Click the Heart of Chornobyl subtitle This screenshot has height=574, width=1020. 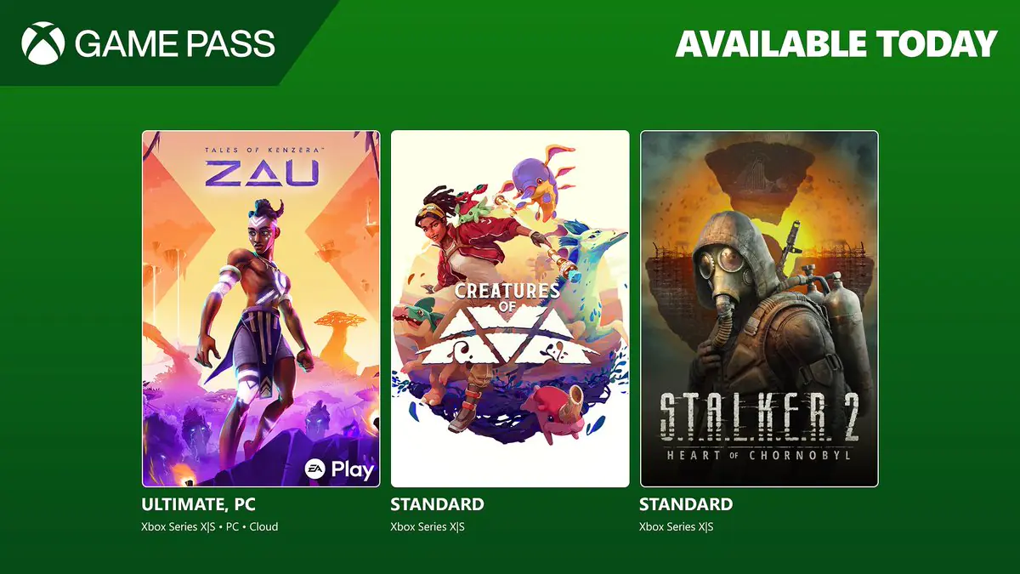tap(758, 454)
